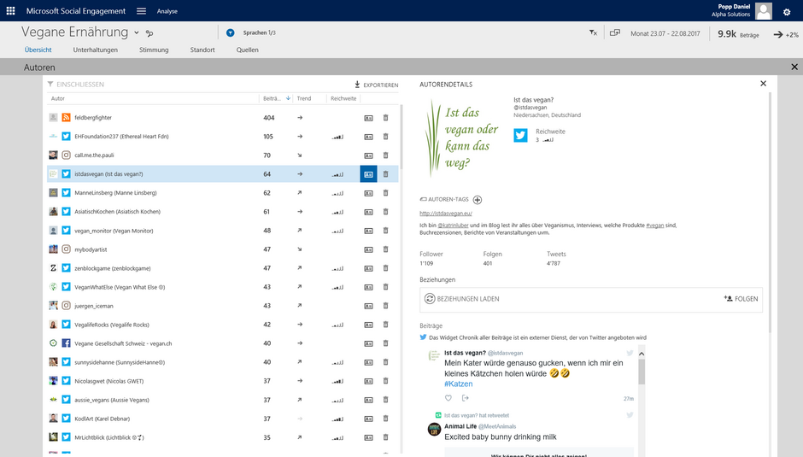The height and width of the screenshot is (457, 803).
Task: Share the Kater tweet icon
Action: (x=465, y=398)
